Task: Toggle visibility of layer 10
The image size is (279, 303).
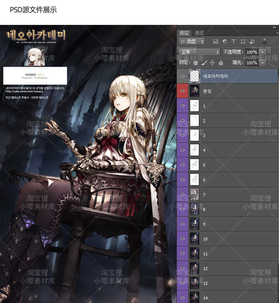Action: 182,238
